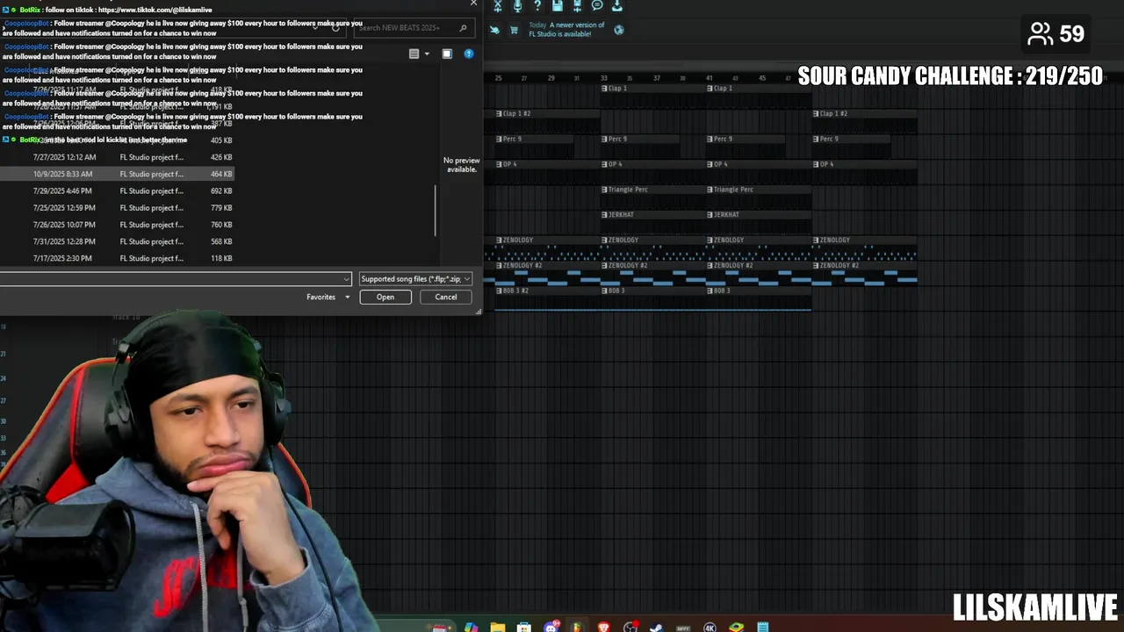Click the magnifier icon in the search box
Viewport: 1124px width, 632px height.
point(464,28)
